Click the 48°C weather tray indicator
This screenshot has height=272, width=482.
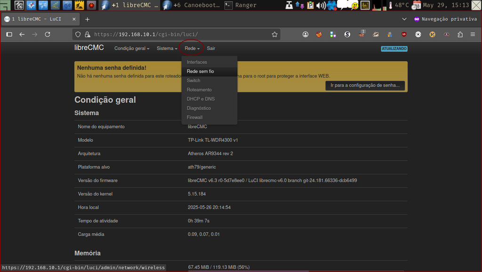click(400, 5)
